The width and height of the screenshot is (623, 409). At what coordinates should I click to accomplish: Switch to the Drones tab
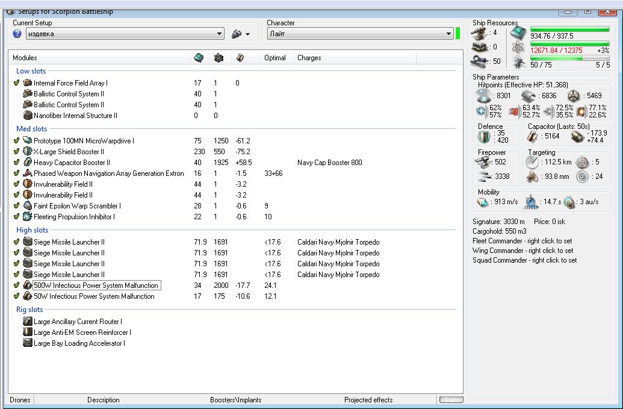(20, 400)
